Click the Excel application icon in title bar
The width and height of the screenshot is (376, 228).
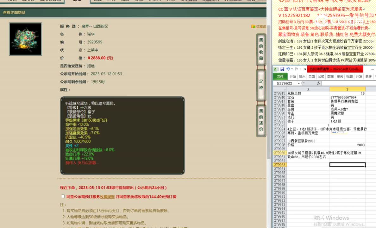pyautogui.click(x=275, y=69)
